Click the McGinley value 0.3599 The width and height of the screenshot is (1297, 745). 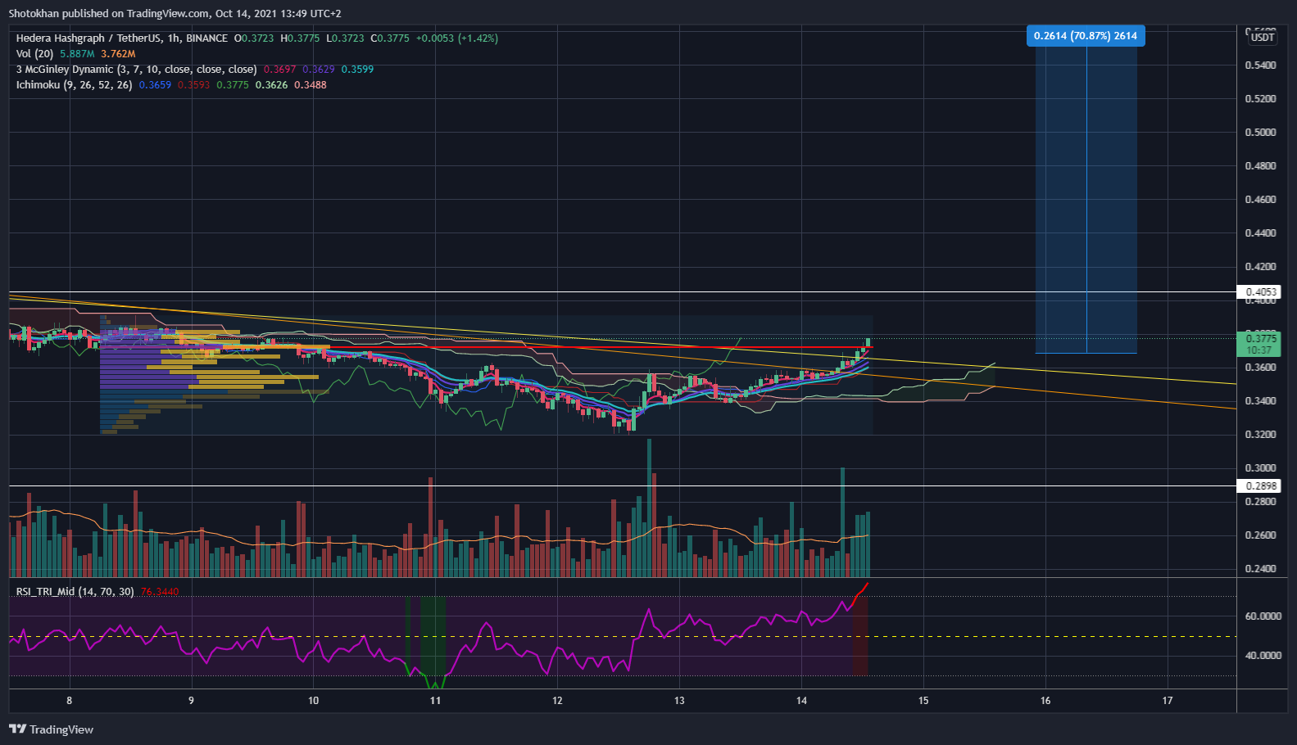point(357,70)
